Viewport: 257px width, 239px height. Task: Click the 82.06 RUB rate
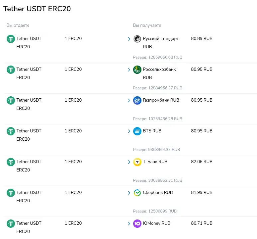click(202, 162)
